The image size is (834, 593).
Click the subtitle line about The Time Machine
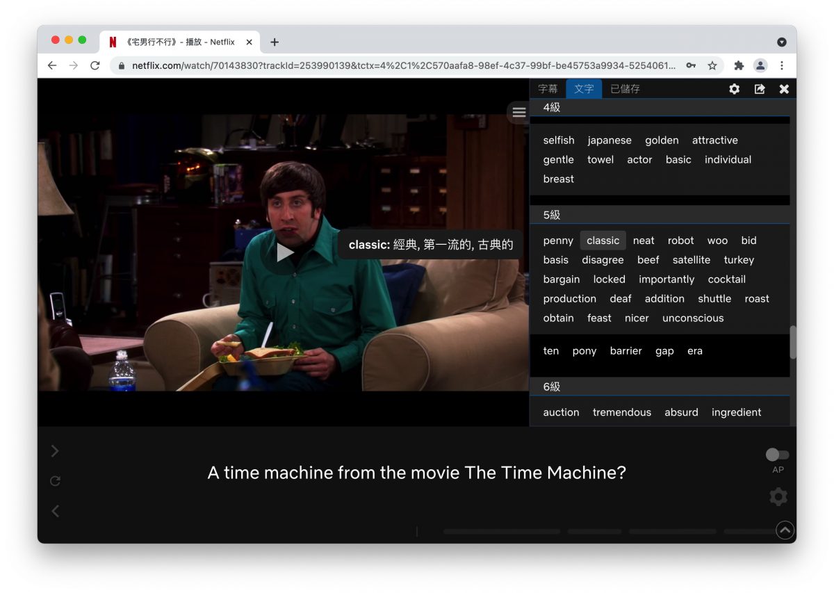point(417,473)
